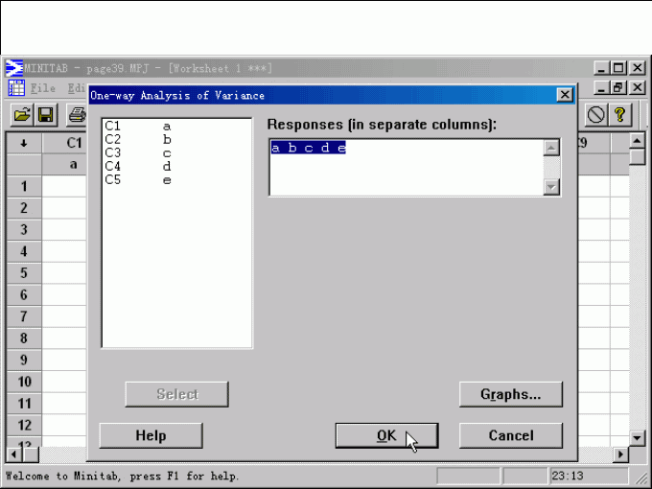The image size is (652, 489).
Task: Click the dialog Help button
Action: (151, 435)
